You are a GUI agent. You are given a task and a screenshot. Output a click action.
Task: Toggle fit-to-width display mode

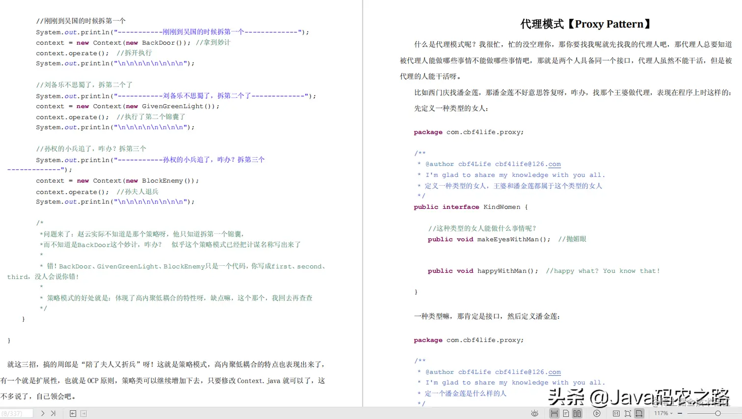639,413
